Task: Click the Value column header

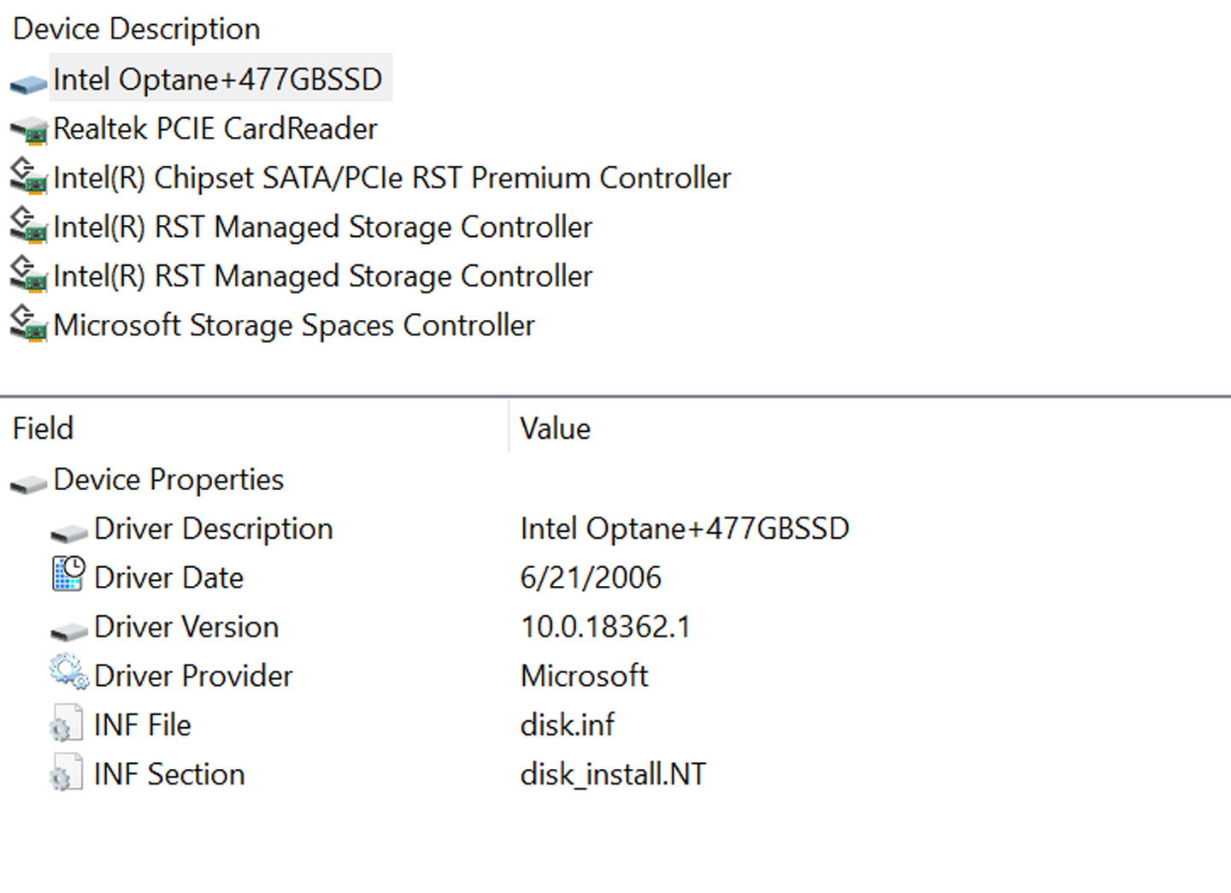Action: click(555, 429)
